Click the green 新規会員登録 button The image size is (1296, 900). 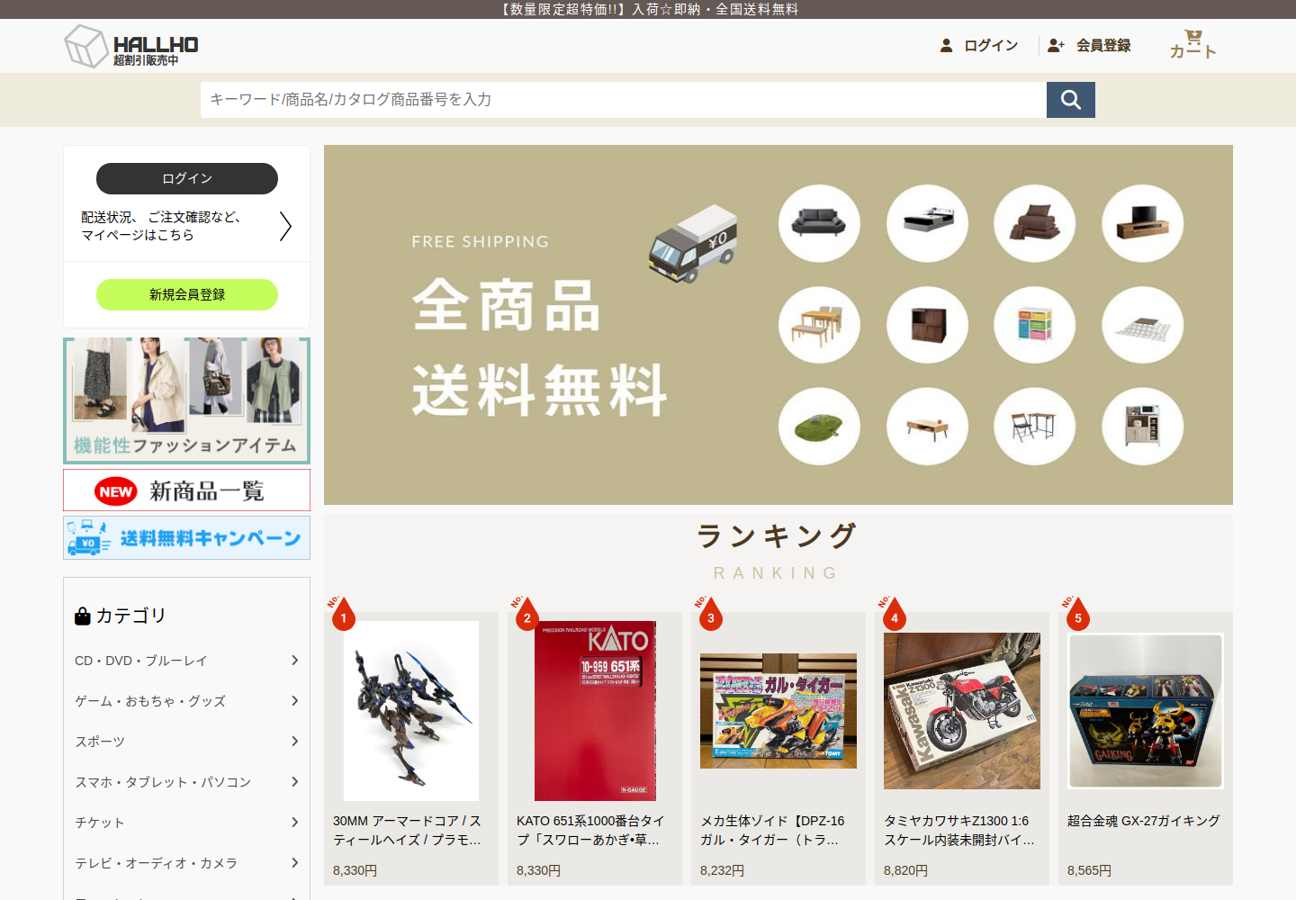pos(187,294)
